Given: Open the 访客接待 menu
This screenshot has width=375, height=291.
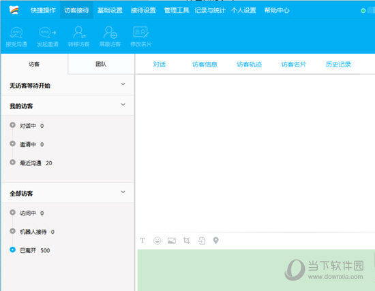Looking at the screenshot, I should [x=76, y=10].
